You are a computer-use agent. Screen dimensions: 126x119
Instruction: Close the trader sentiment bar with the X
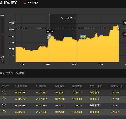tap(2, 61)
